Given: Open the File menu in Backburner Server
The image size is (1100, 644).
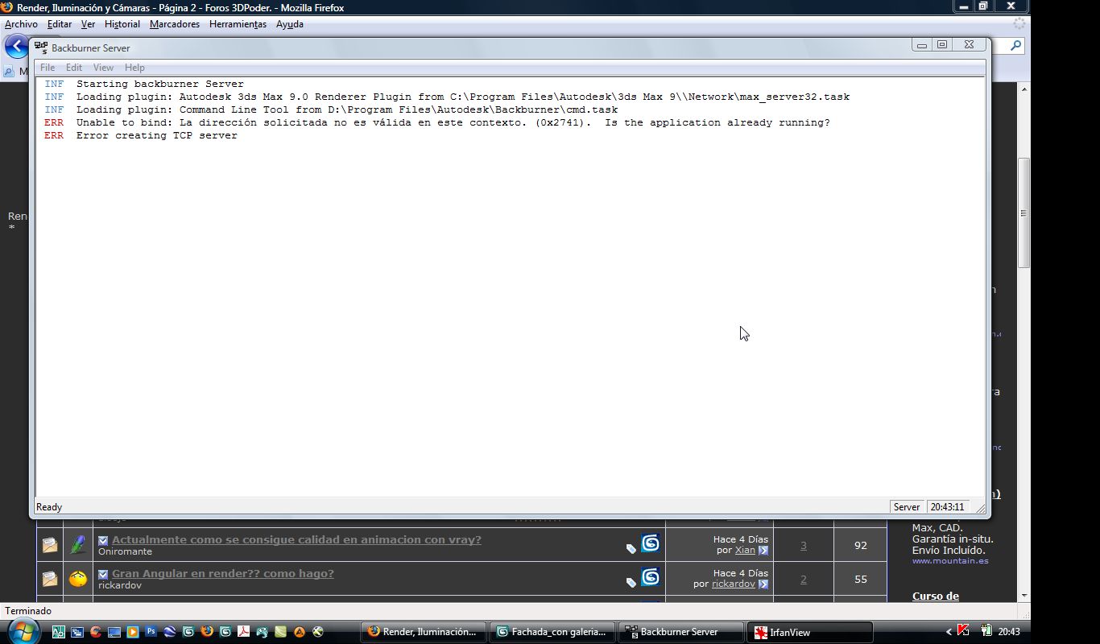Looking at the screenshot, I should coord(48,68).
